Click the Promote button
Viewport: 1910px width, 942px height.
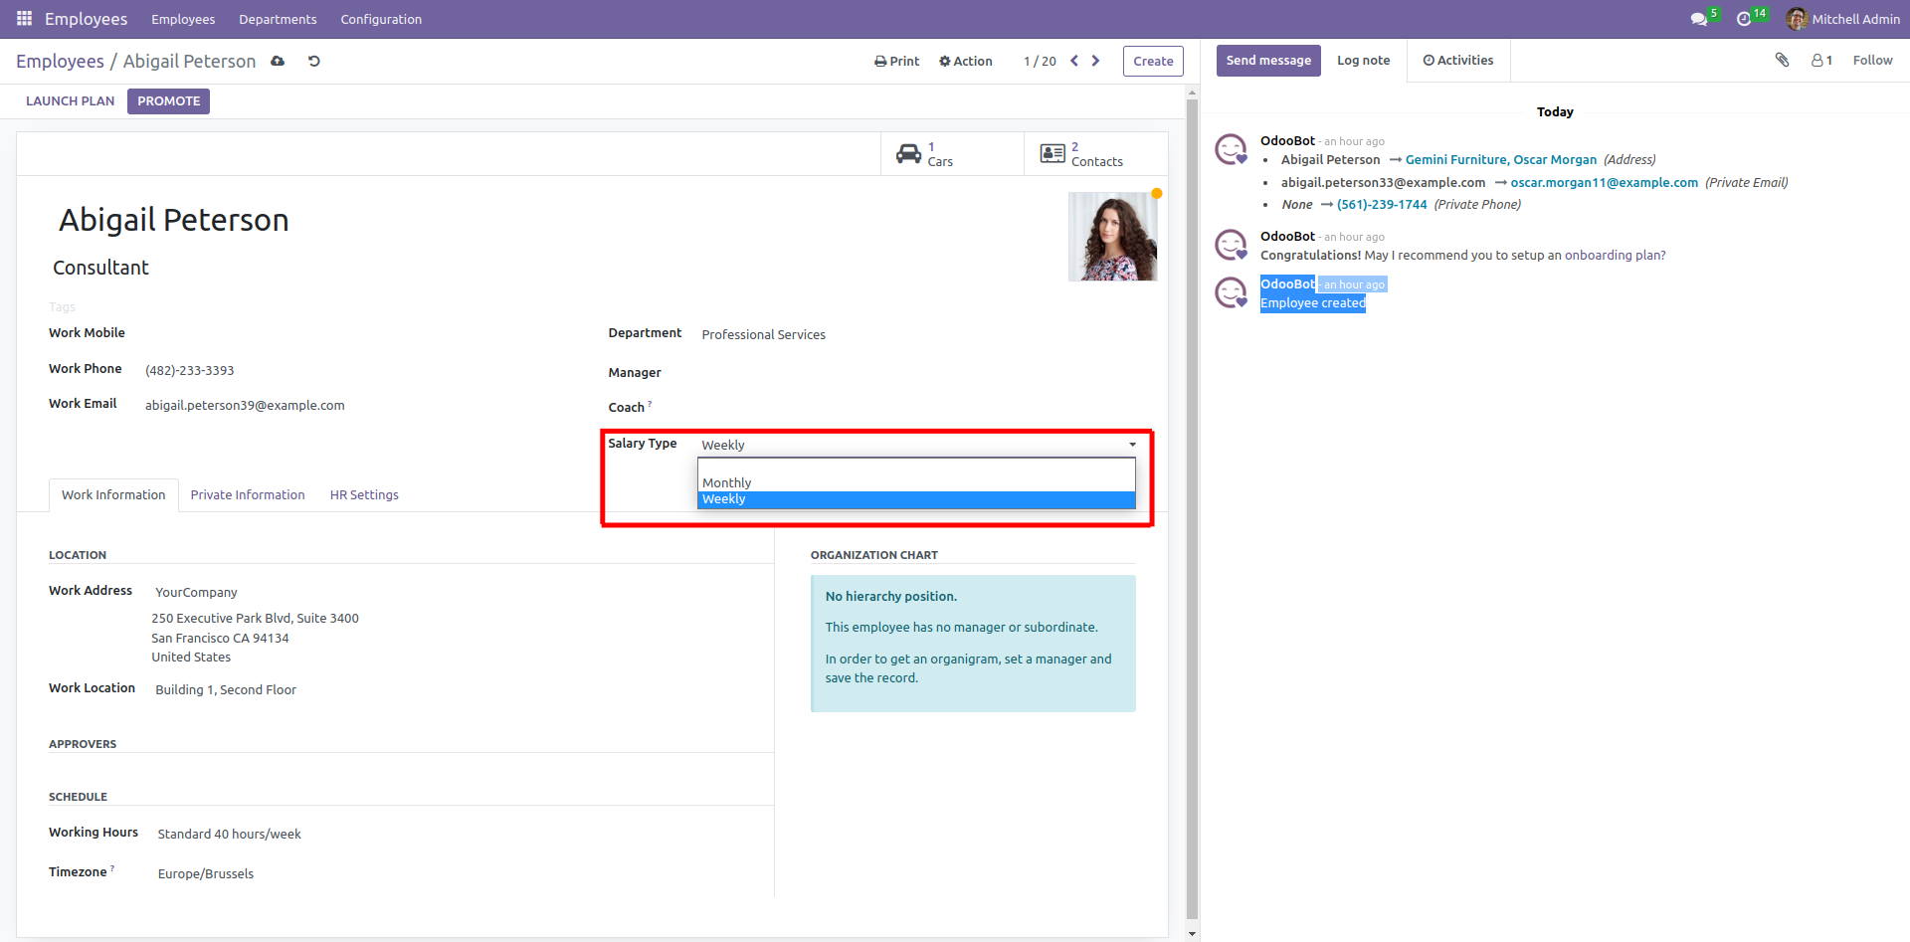coord(169,100)
